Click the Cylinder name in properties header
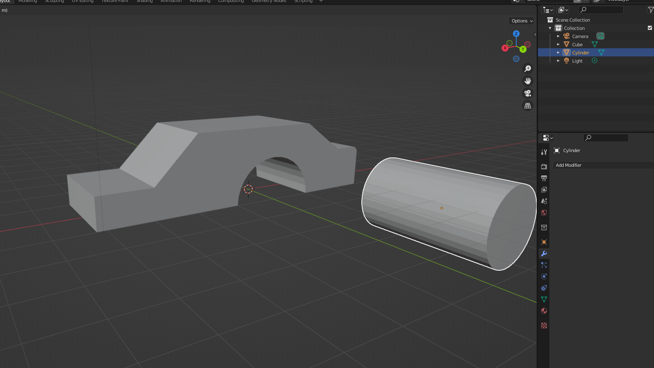This screenshot has width=654, height=368. pyautogui.click(x=571, y=150)
